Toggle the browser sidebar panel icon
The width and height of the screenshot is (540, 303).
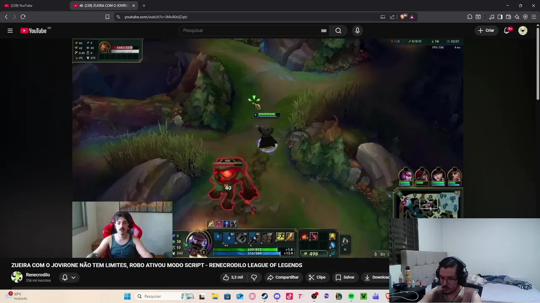tap(500, 17)
